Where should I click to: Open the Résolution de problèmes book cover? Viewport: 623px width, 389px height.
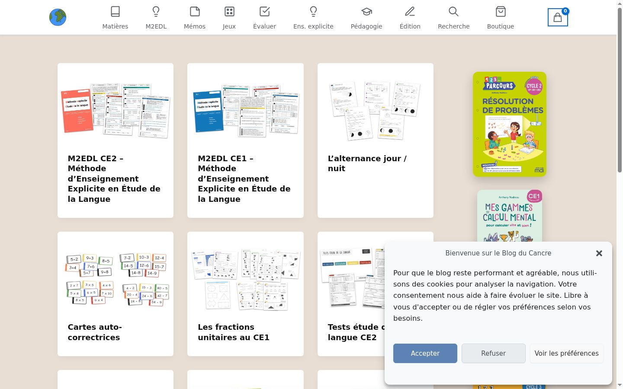[x=510, y=124]
